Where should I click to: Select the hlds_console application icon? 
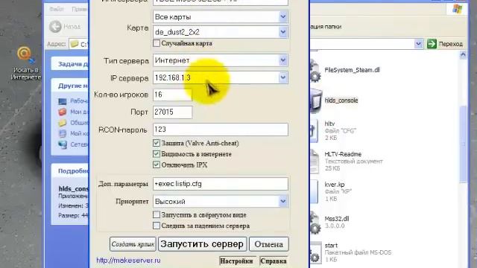[x=316, y=101]
